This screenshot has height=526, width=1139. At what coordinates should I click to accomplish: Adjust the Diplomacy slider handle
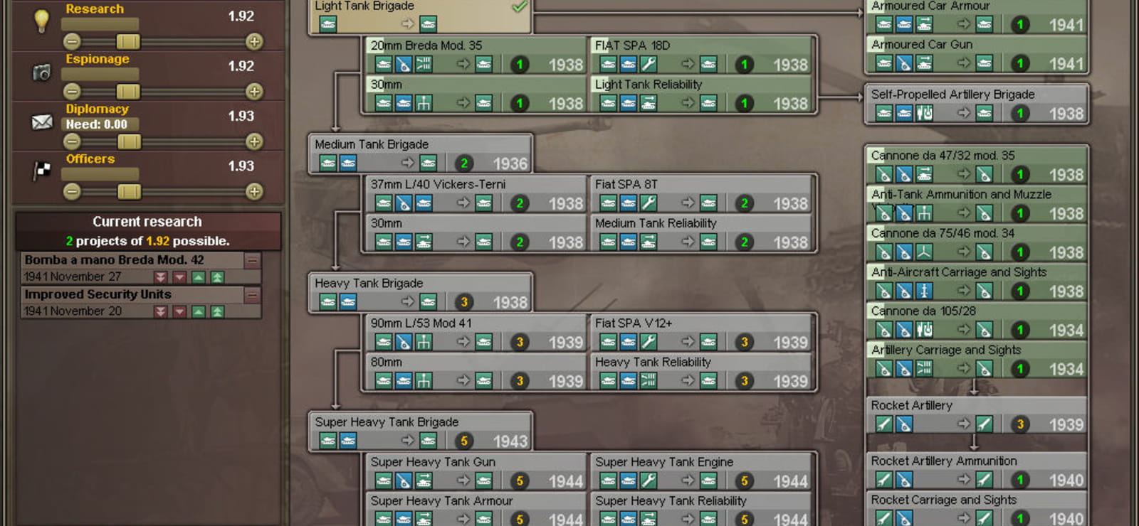(x=129, y=141)
